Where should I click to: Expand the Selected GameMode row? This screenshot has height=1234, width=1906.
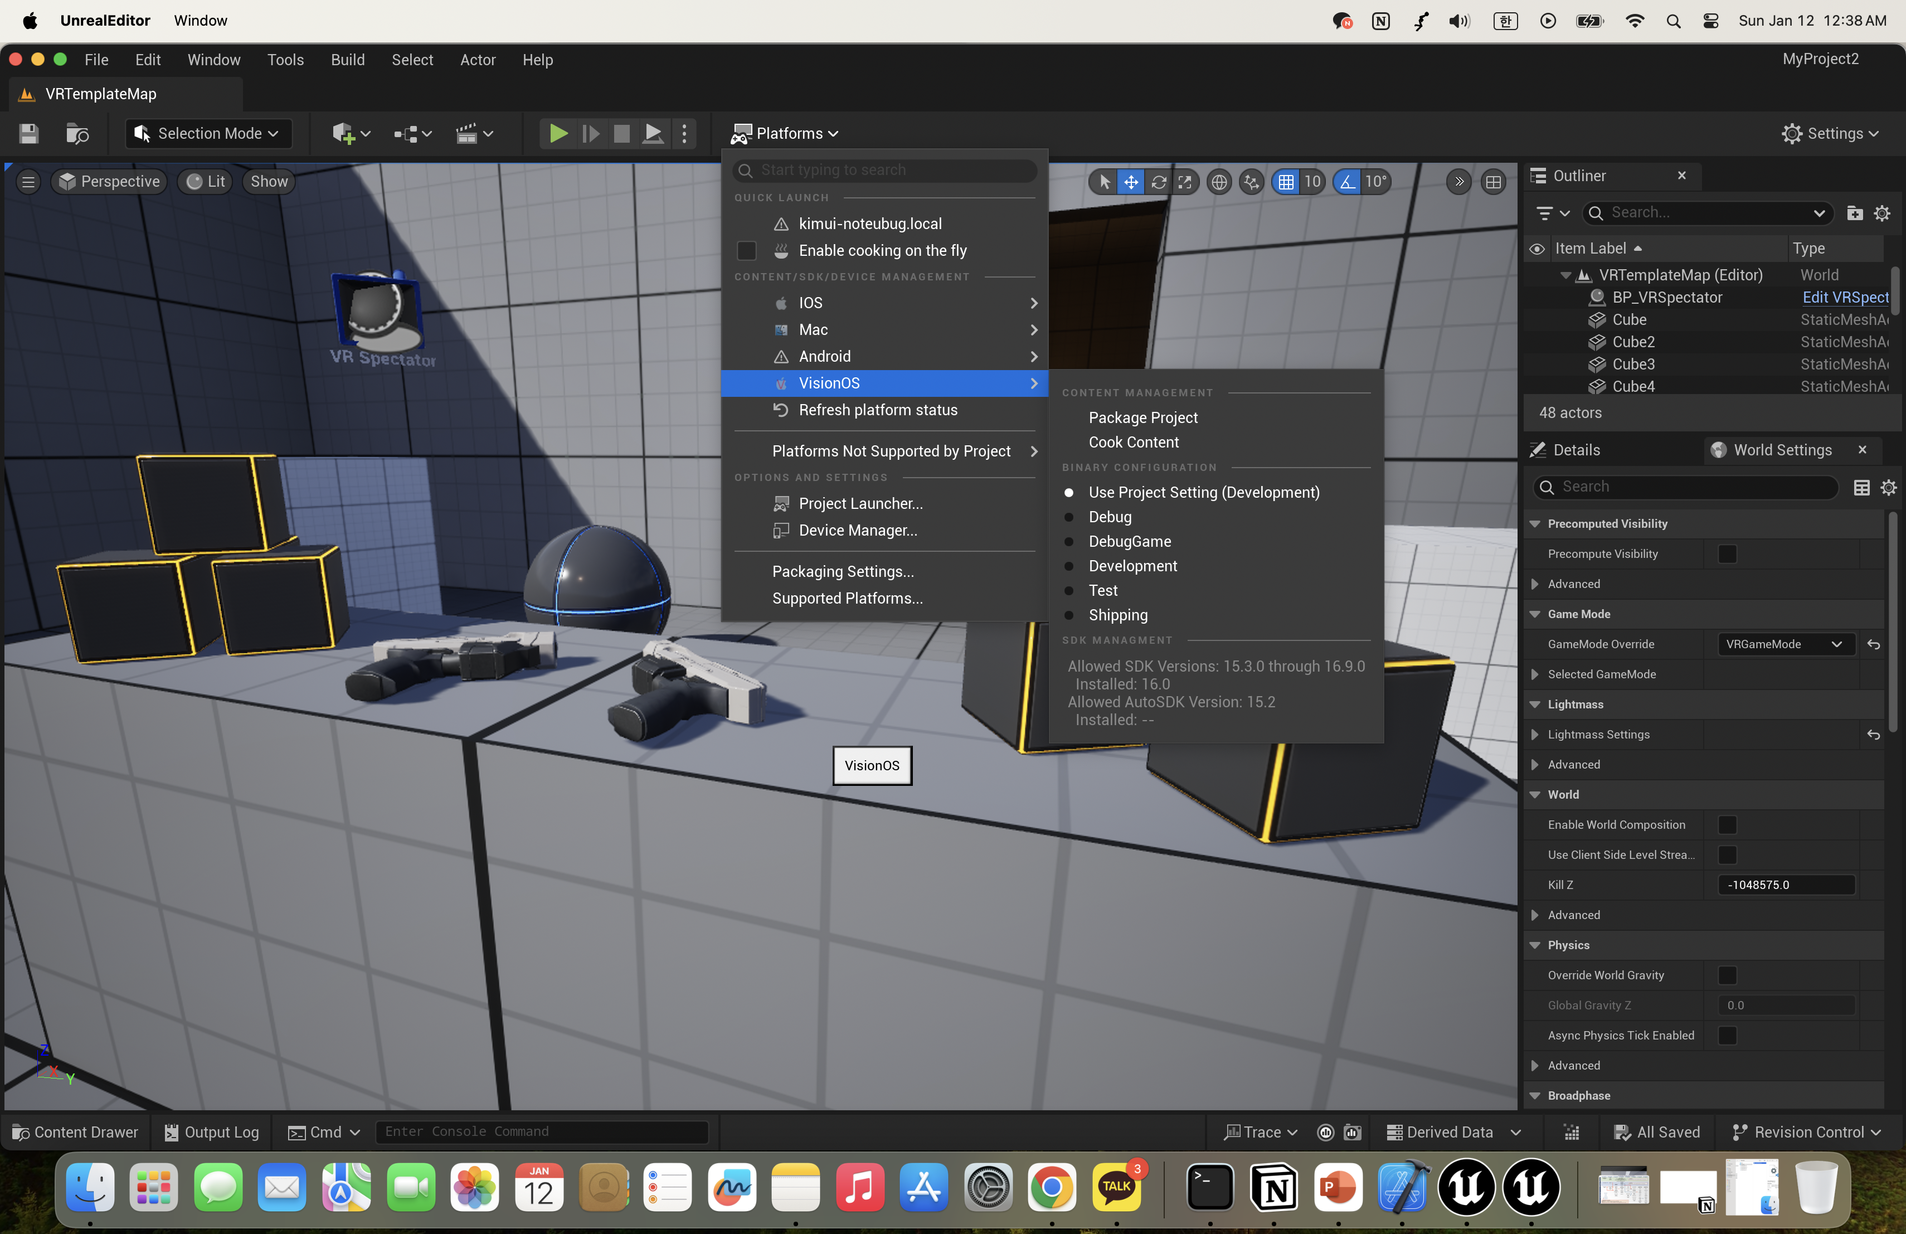pos(1534,674)
